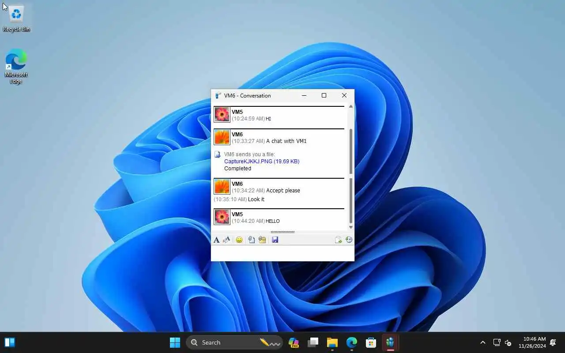Click the conversation scrollbar up arrow
The height and width of the screenshot is (353, 565).
click(x=351, y=106)
